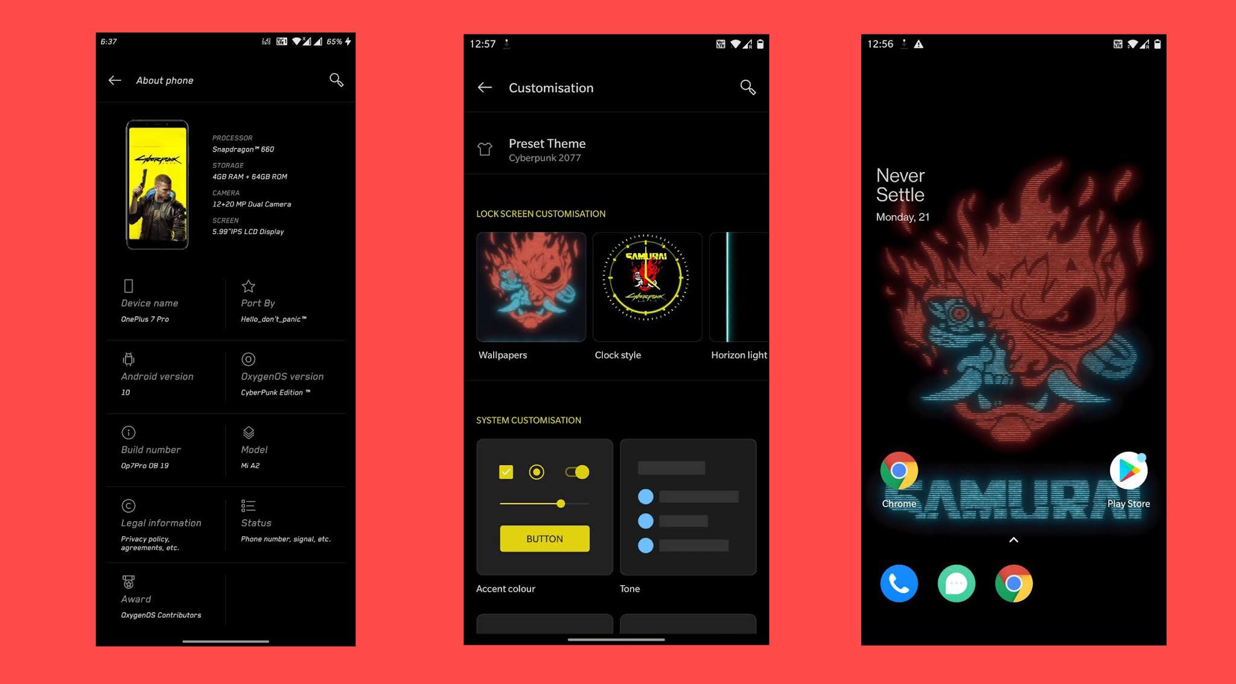Drag the yellow accent colour slider
1236x684 pixels.
(560, 503)
